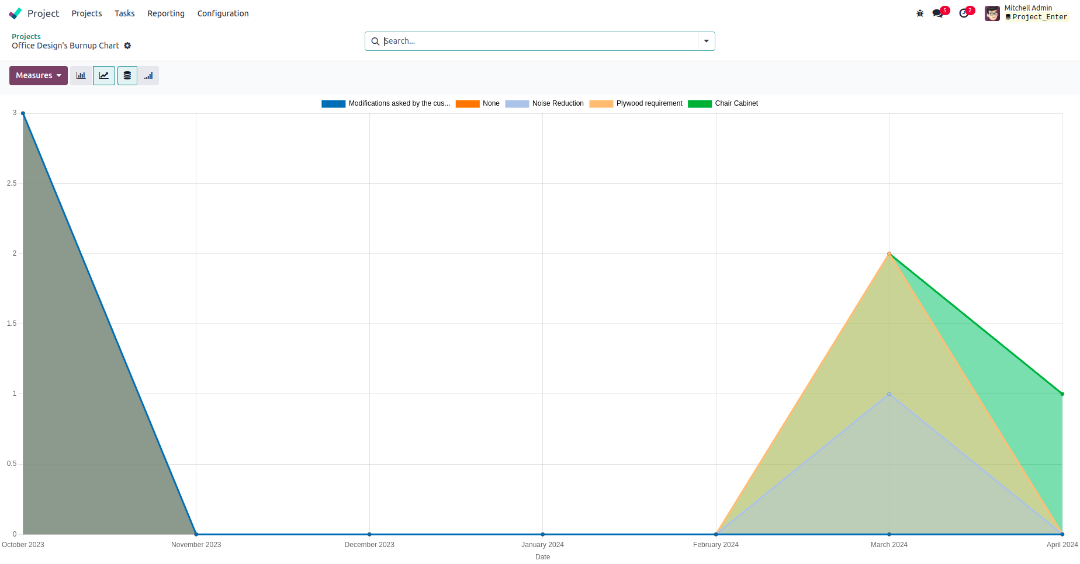Screen dimensions: 1080x564
Task: Toggle cumulative chart mode
Action: [x=148, y=75]
